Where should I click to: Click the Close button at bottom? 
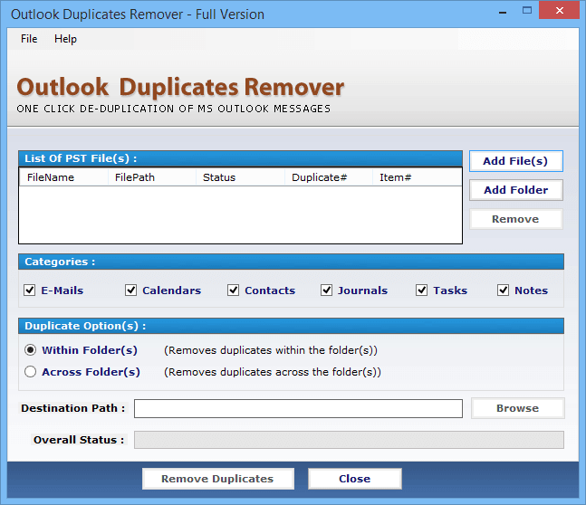[355, 479]
